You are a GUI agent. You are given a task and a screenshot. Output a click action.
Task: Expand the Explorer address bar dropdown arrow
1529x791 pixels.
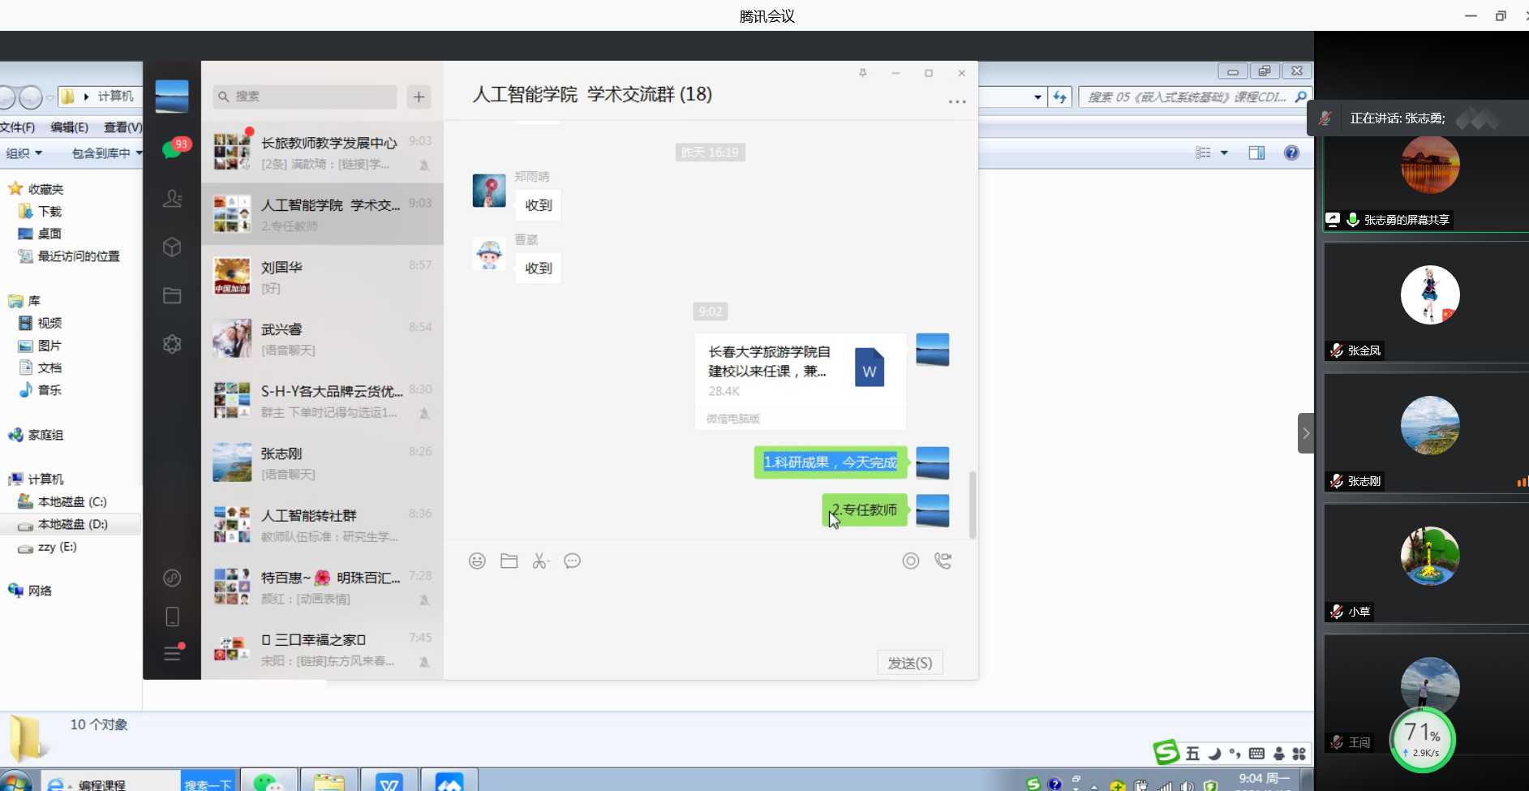1037,97
